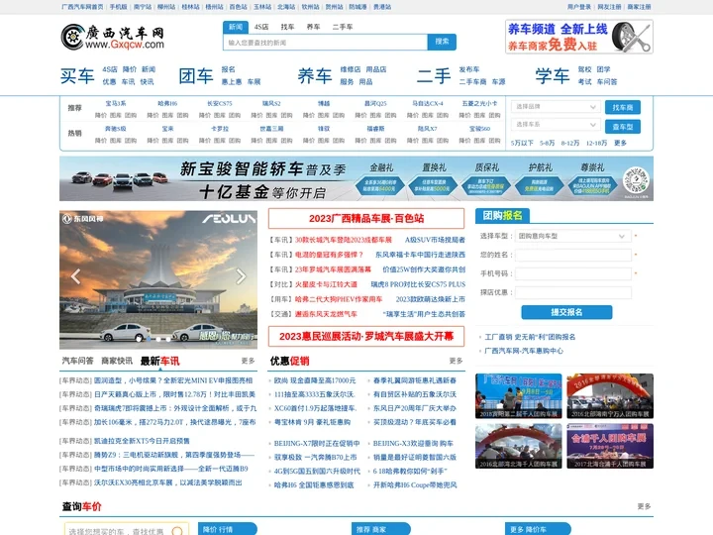Open 2016北部湾北海千人团购 thumbnail
This screenshot has height=535, width=713.
pyautogui.click(x=518, y=446)
